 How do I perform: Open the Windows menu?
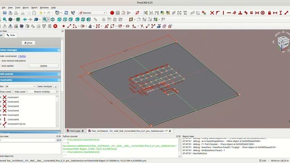pyautogui.click(x=44, y=8)
